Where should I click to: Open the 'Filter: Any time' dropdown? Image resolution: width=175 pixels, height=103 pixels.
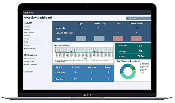pyautogui.click(x=138, y=18)
